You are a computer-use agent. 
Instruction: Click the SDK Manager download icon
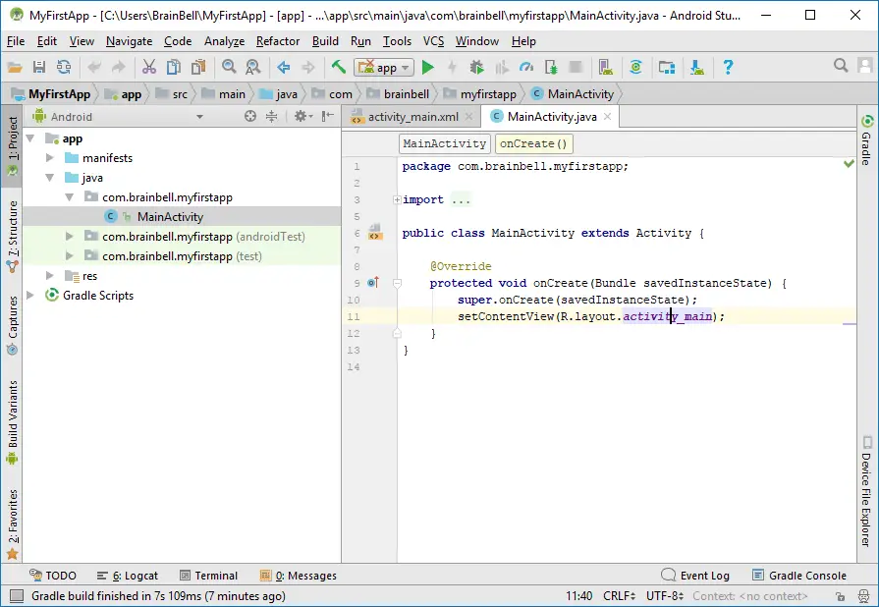[x=696, y=68]
